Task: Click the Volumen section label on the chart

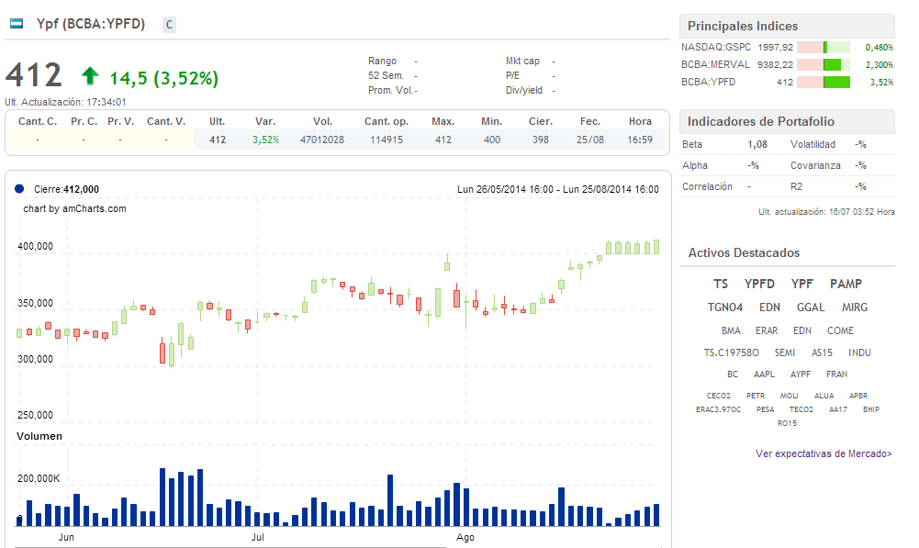Action: [40, 436]
